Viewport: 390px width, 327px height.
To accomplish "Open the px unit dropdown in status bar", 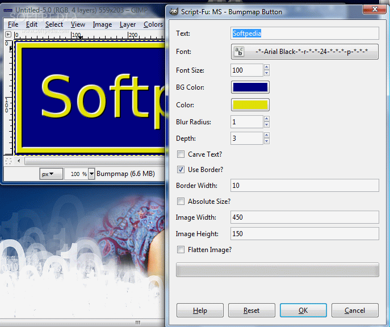I will (51, 174).
